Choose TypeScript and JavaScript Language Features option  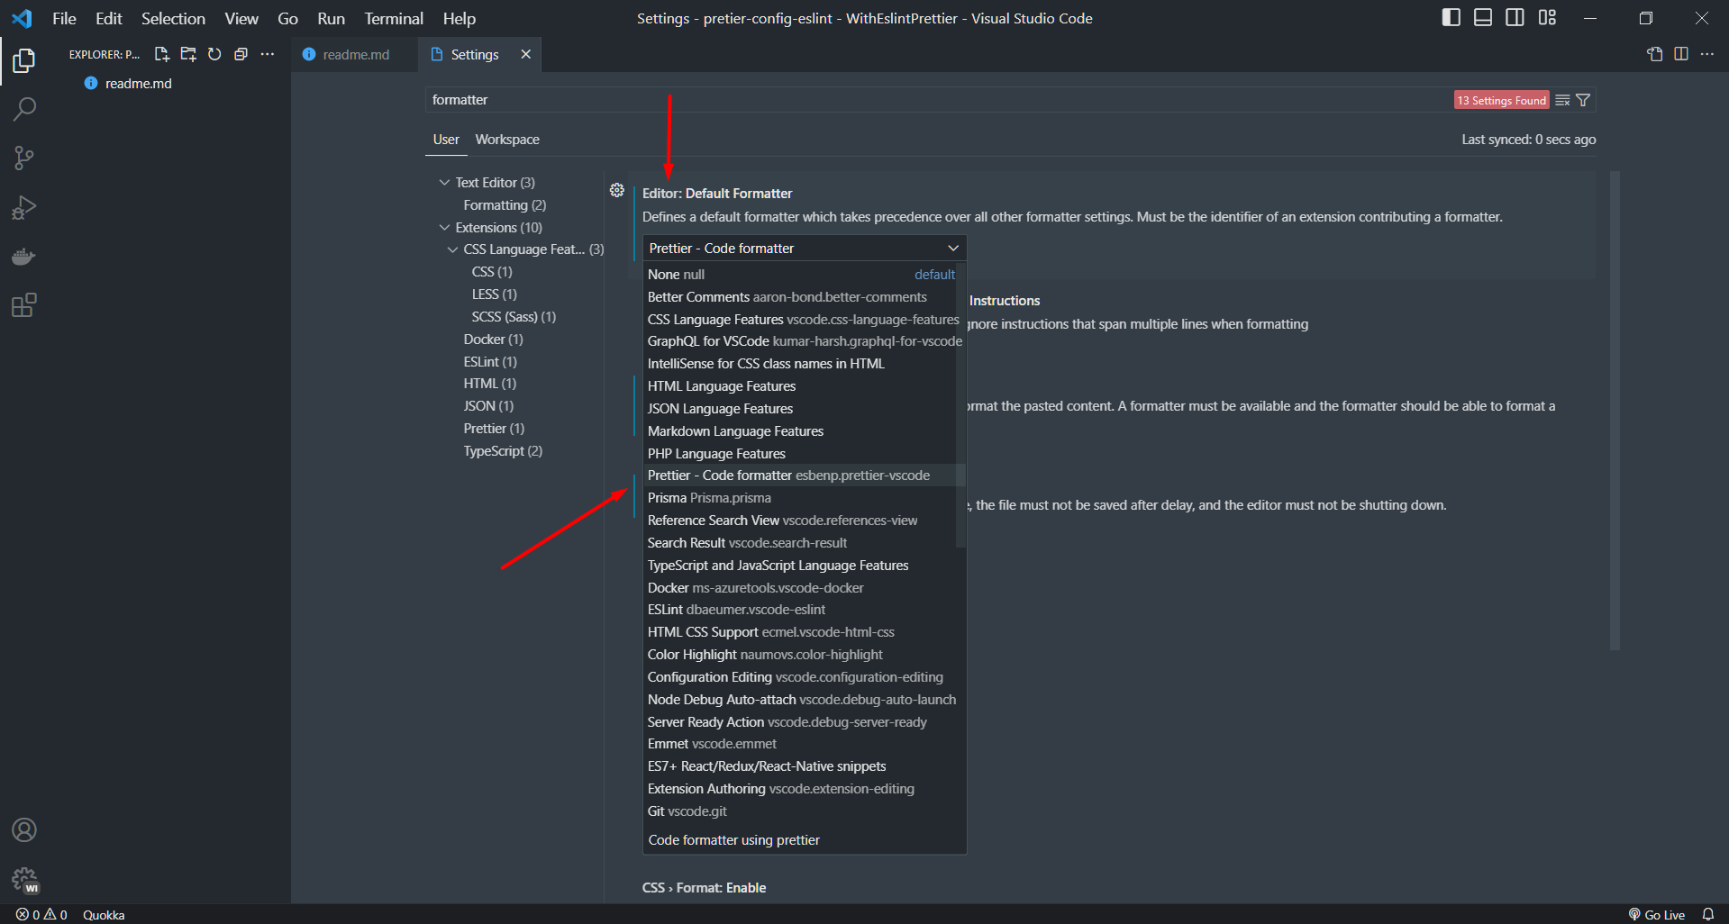click(x=801, y=566)
